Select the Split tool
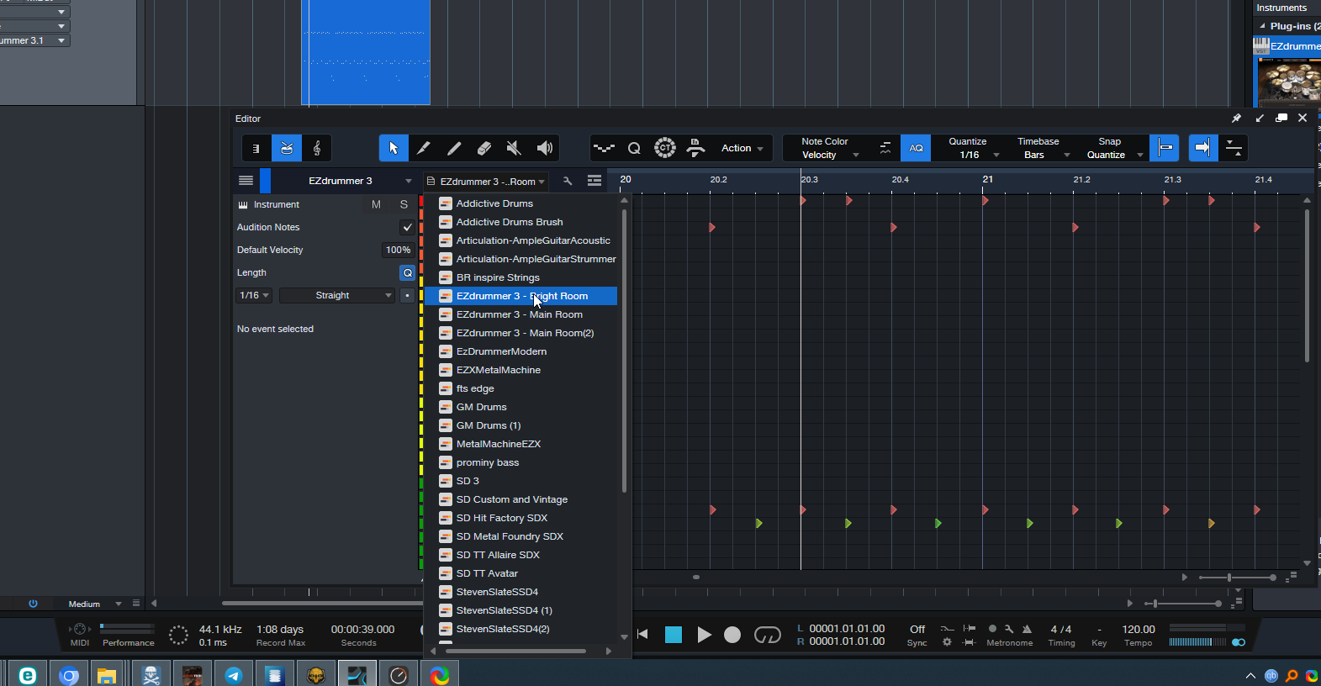 pyautogui.click(x=424, y=148)
